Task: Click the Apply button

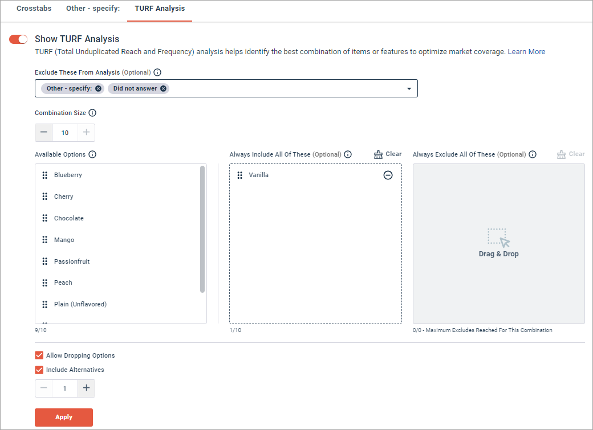Action: (x=64, y=417)
